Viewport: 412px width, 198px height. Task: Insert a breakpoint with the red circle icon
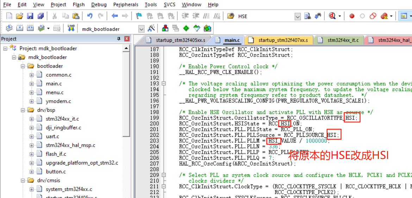click(352, 16)
